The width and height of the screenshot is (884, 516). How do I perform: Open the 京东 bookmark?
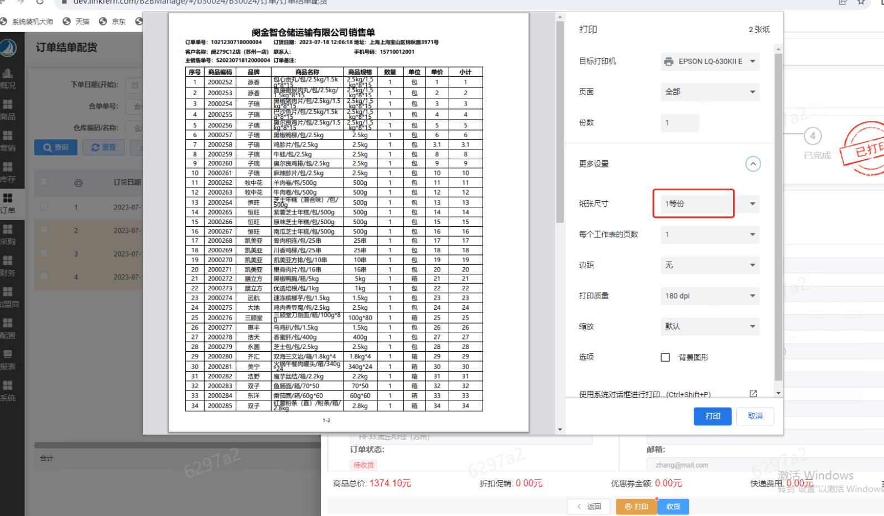pyautogui.click(x=112, y=22)
